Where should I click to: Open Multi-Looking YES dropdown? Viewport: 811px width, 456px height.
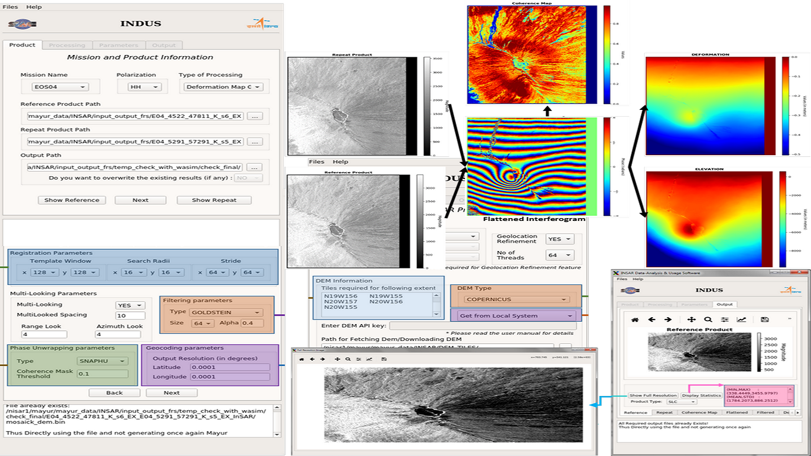click(130, 305)
